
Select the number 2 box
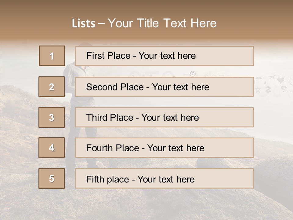[52, 87]
